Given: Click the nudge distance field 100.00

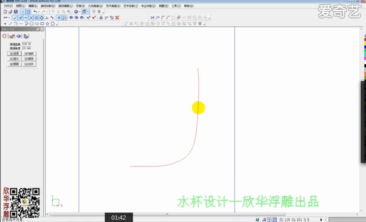Looking at the screenshot, I should pyautogui.click(x=27, y=44).
